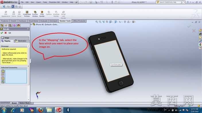Open the Preview Window tool

[35, 14]
